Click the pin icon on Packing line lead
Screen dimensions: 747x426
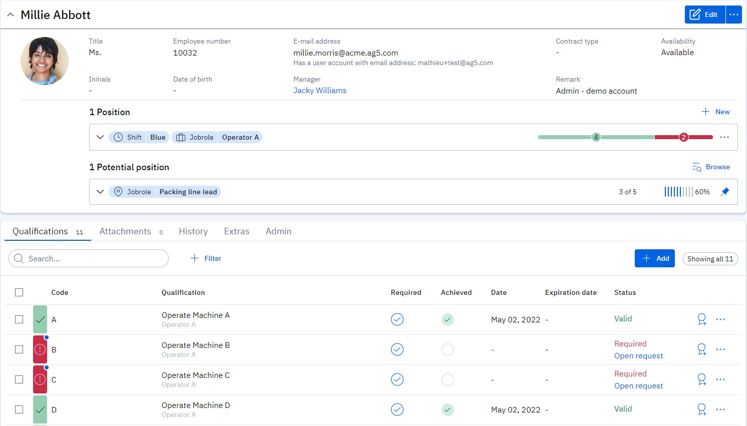pos(724,192)
